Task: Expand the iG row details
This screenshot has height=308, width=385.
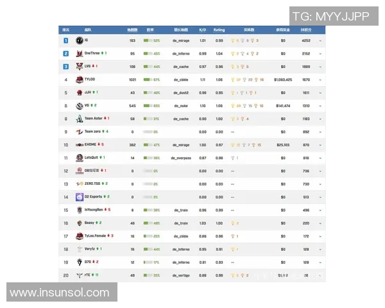Action: pos(320,41)
